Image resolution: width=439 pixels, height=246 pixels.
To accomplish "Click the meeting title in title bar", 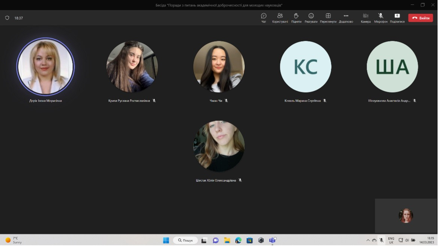I will [x=219, y=5].
